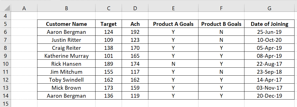297x107 pixels.
Task: Select column B header
Action: tap(66, 8)
